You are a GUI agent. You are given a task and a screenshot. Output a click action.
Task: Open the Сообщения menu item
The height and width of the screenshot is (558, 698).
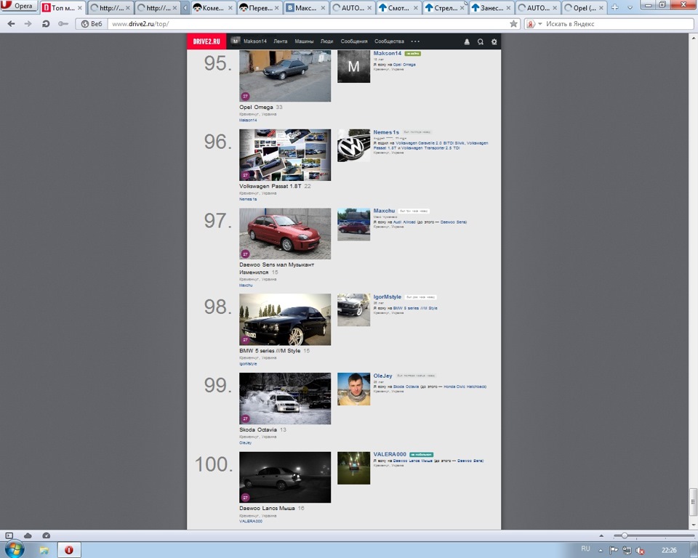coord(354,41)
